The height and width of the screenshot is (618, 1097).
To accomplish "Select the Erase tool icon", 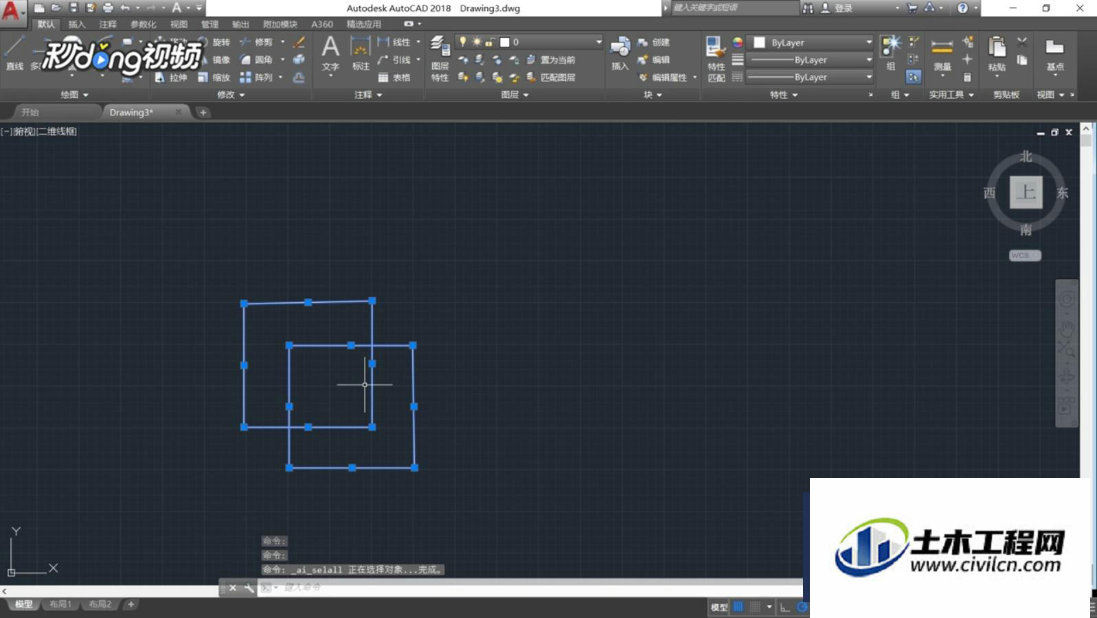I will pos(299,43).
